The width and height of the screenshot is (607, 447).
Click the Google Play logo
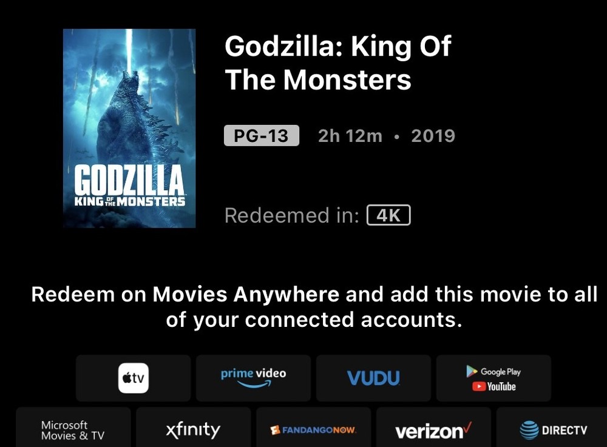coord(493,371)
